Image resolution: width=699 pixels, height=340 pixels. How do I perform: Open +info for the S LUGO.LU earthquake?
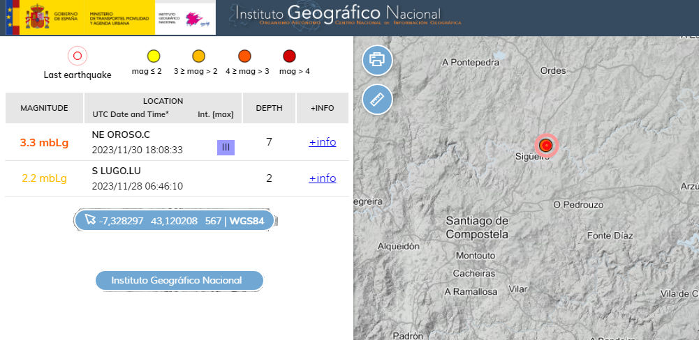[x=322, y=178]
